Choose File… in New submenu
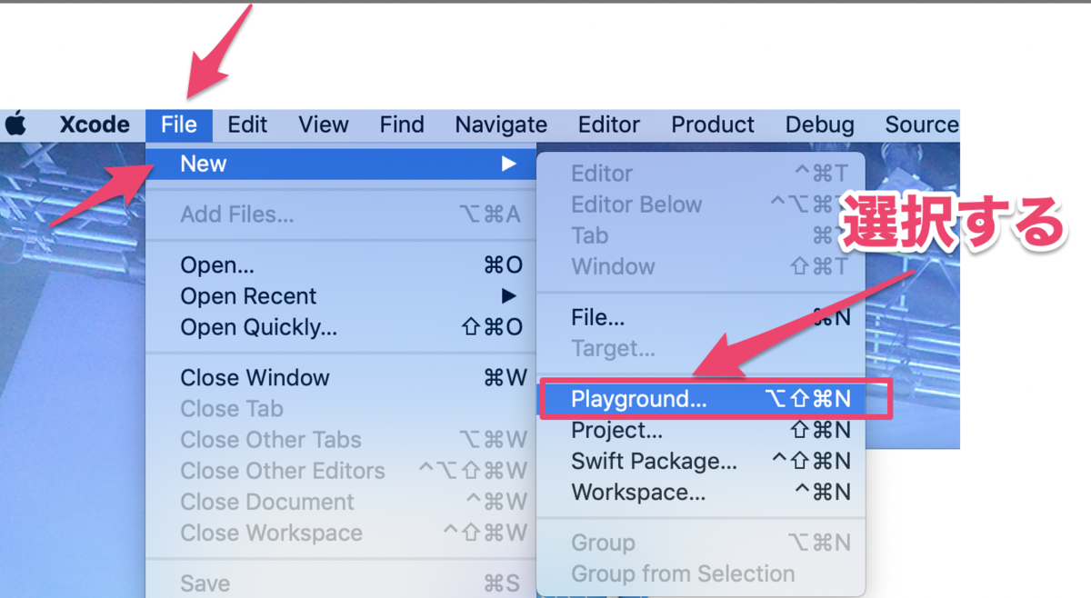Screen dimensions: 1091x598 [x=700, y=318]
